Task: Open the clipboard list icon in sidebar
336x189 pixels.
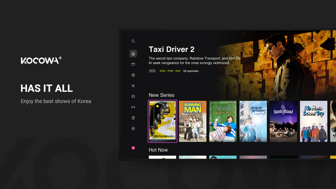Action: click(x=133, y=118)
